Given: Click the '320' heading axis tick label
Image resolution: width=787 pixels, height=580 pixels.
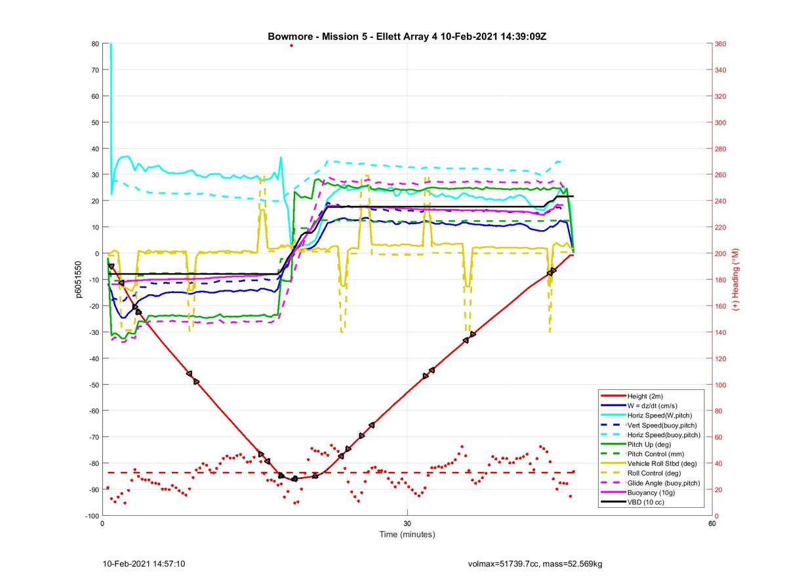Looking at the screenshot, I should pyautogui.click(x=721, y=96).
